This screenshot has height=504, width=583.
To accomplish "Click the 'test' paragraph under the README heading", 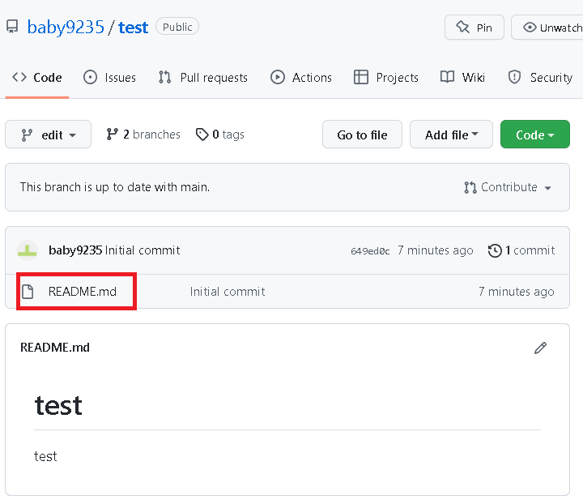I will point(45,456).
